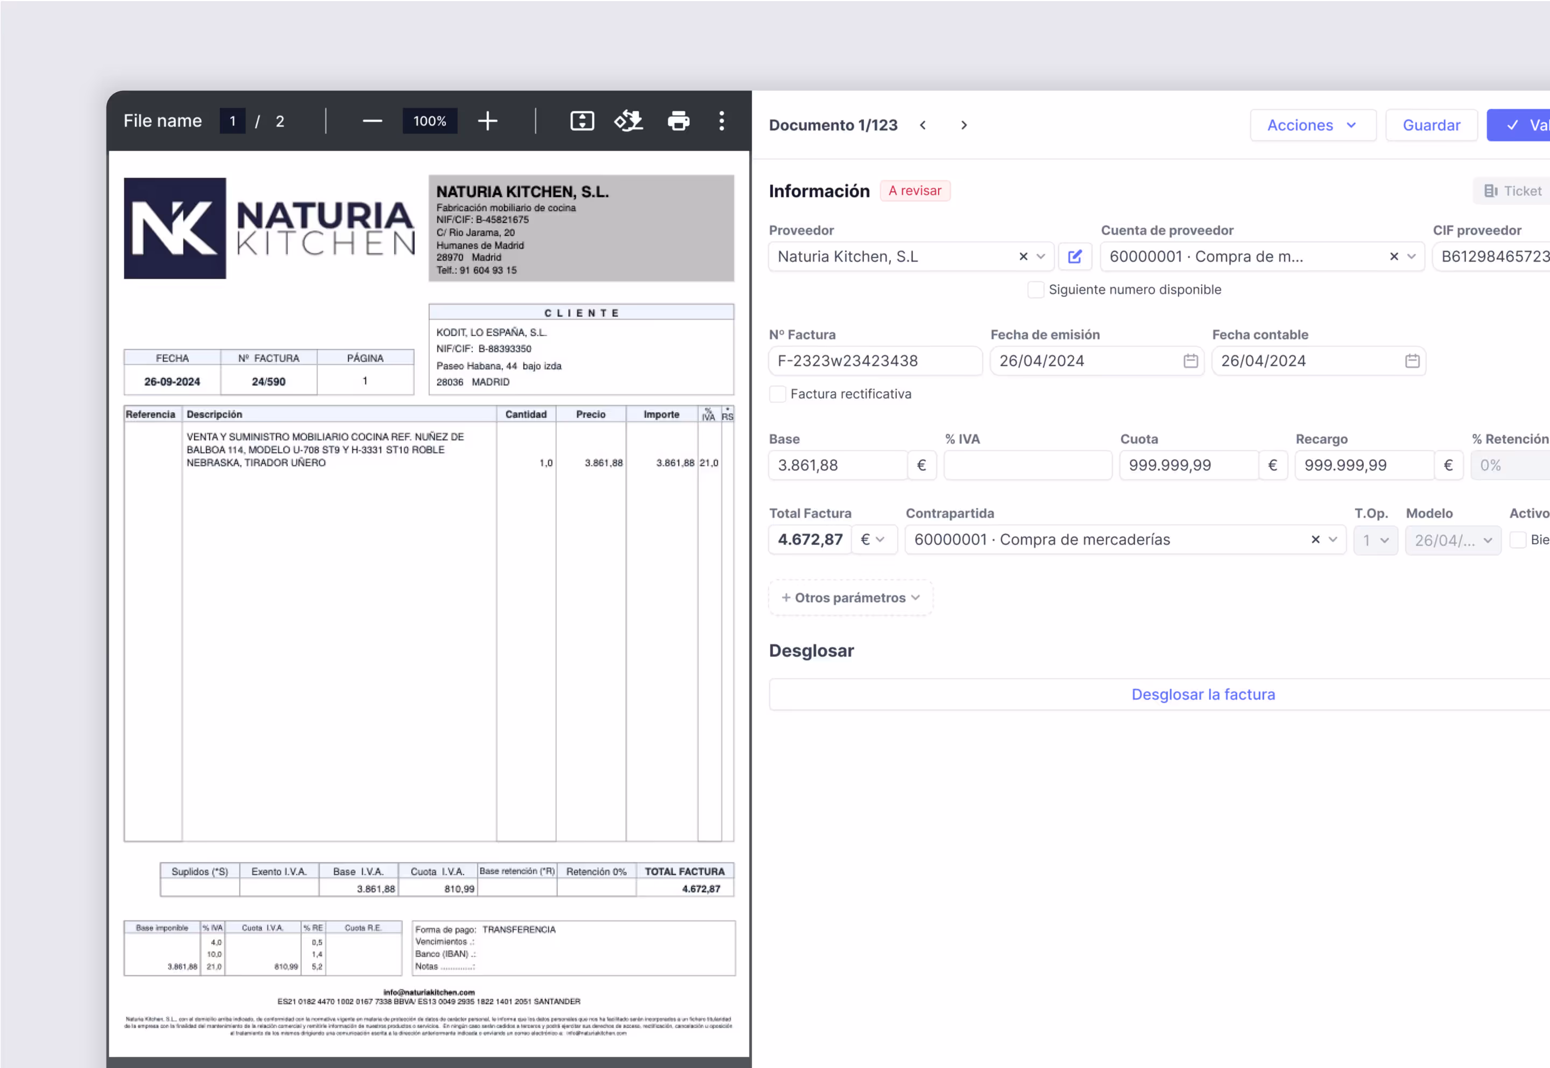Click the Base amount field 3.861,88
Viewport: 1550px width, 1068px height.
[838, 466]
